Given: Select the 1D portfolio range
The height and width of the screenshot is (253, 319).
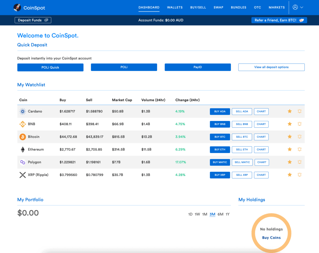Looking at the screenshot, I should (x=190, y=214).
